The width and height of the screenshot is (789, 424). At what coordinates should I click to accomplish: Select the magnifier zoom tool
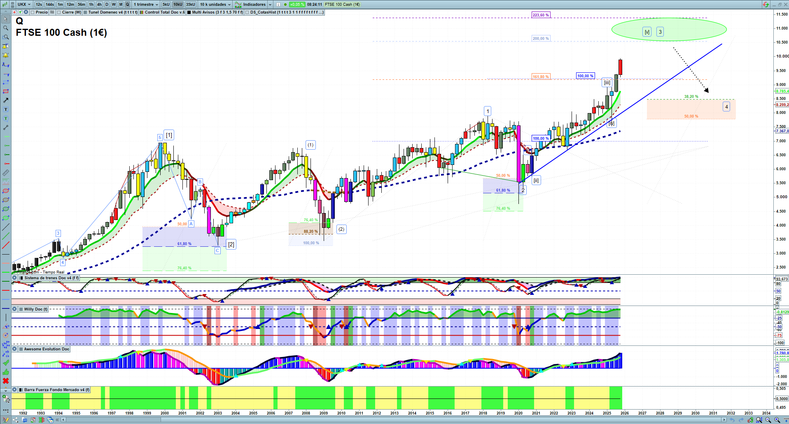(x=6, y=28)
